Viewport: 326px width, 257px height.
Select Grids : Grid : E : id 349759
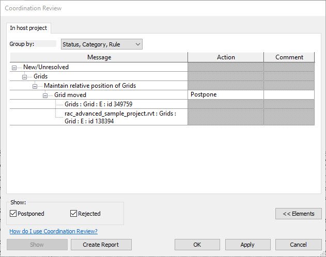click(x=98, y=104)
